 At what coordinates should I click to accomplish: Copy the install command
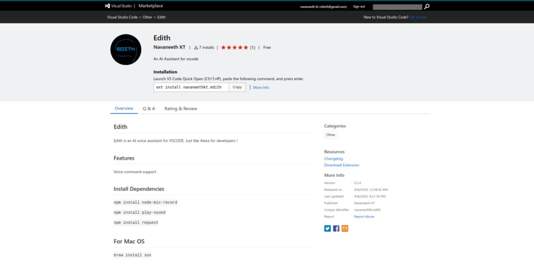(x=237, y=87)
